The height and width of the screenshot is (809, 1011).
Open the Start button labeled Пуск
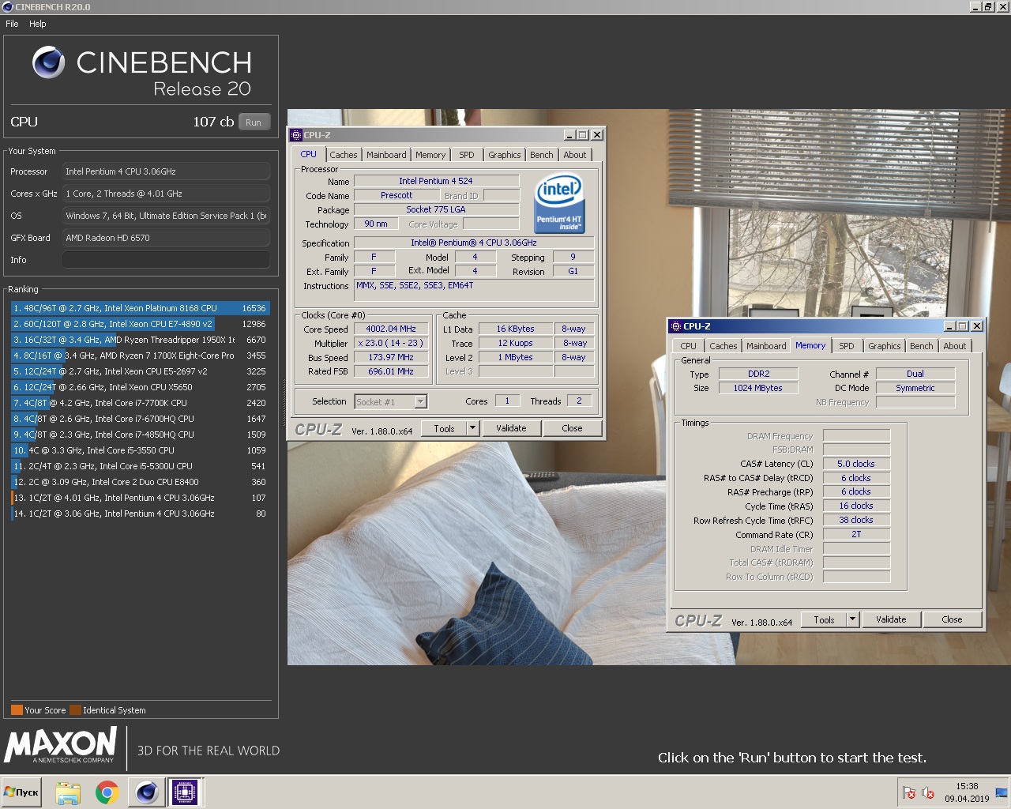coord(21,792)
